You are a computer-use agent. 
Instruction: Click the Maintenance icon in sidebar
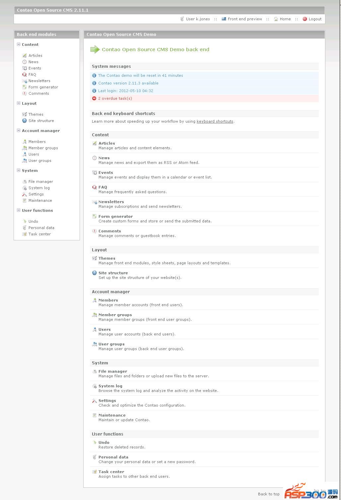tap(24, 200)
